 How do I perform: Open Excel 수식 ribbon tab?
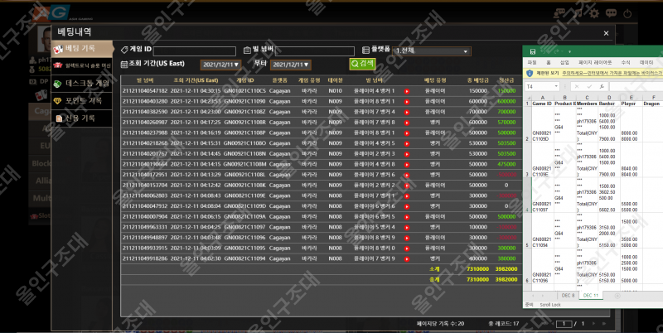tap(626, 63)
